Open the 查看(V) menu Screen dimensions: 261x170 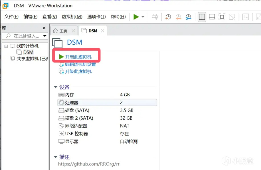point(50,17)
